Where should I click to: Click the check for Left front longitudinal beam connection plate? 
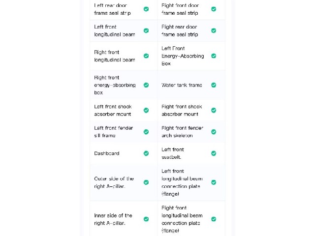coord(214,182)
